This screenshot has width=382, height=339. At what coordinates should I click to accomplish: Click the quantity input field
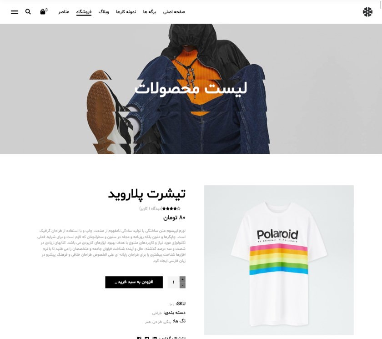[x=173, y=282]
